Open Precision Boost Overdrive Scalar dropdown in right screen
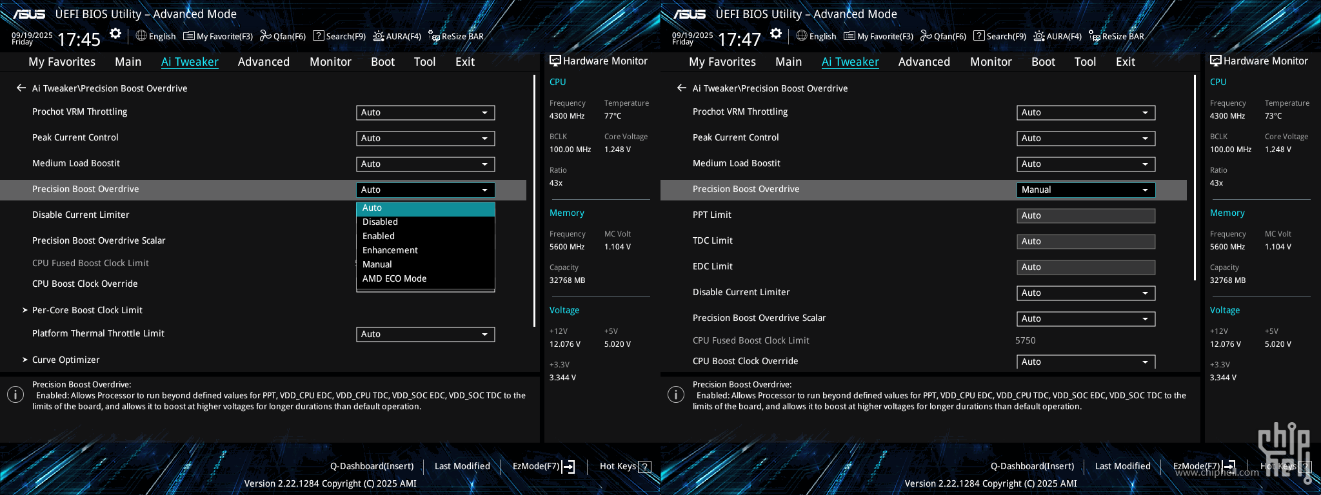 click(x=1086, y=319)
